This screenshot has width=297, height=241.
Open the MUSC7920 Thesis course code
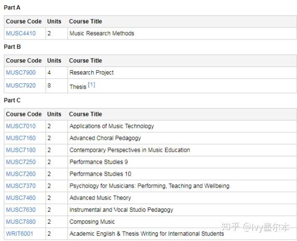click(21, 86)
